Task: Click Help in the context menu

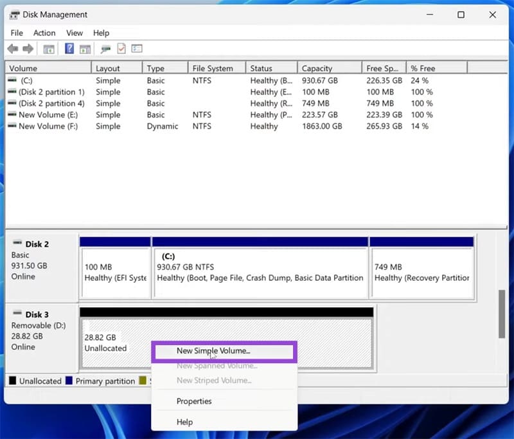Action: tap(185, 422)
